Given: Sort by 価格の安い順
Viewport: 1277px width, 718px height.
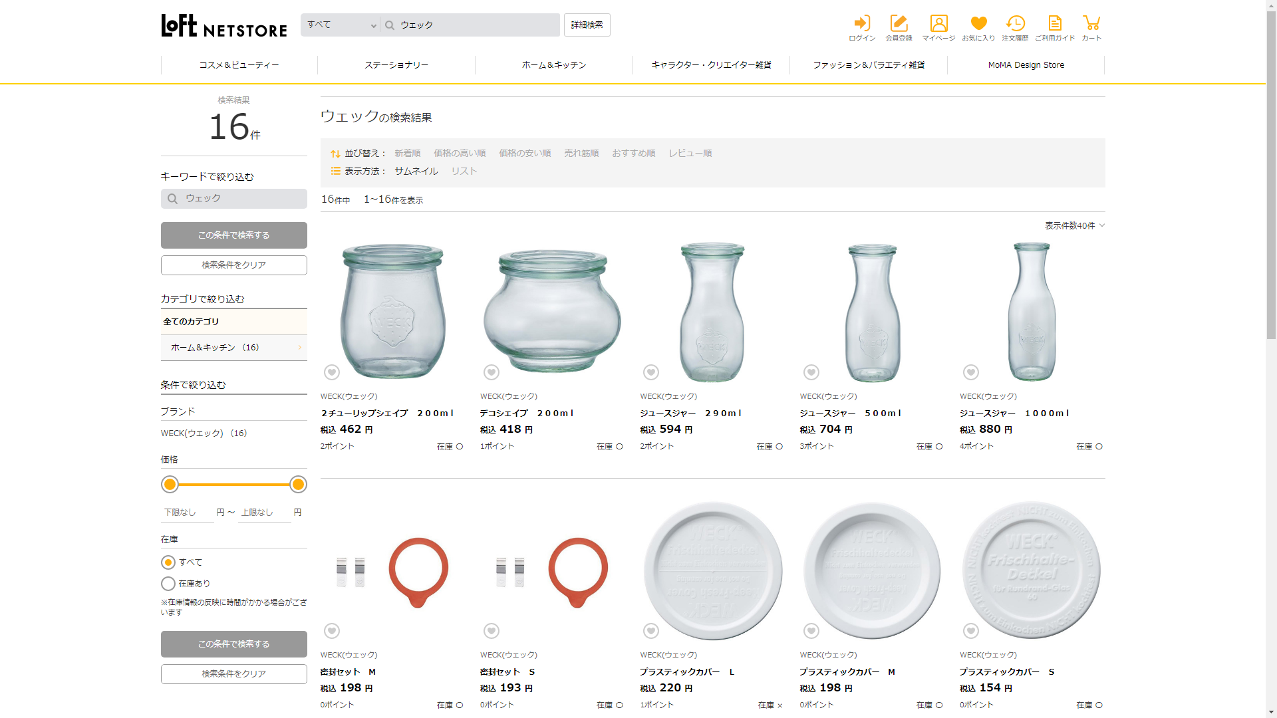Looking at the screenshot, I should pyautogui.click(x=525, y=154).
